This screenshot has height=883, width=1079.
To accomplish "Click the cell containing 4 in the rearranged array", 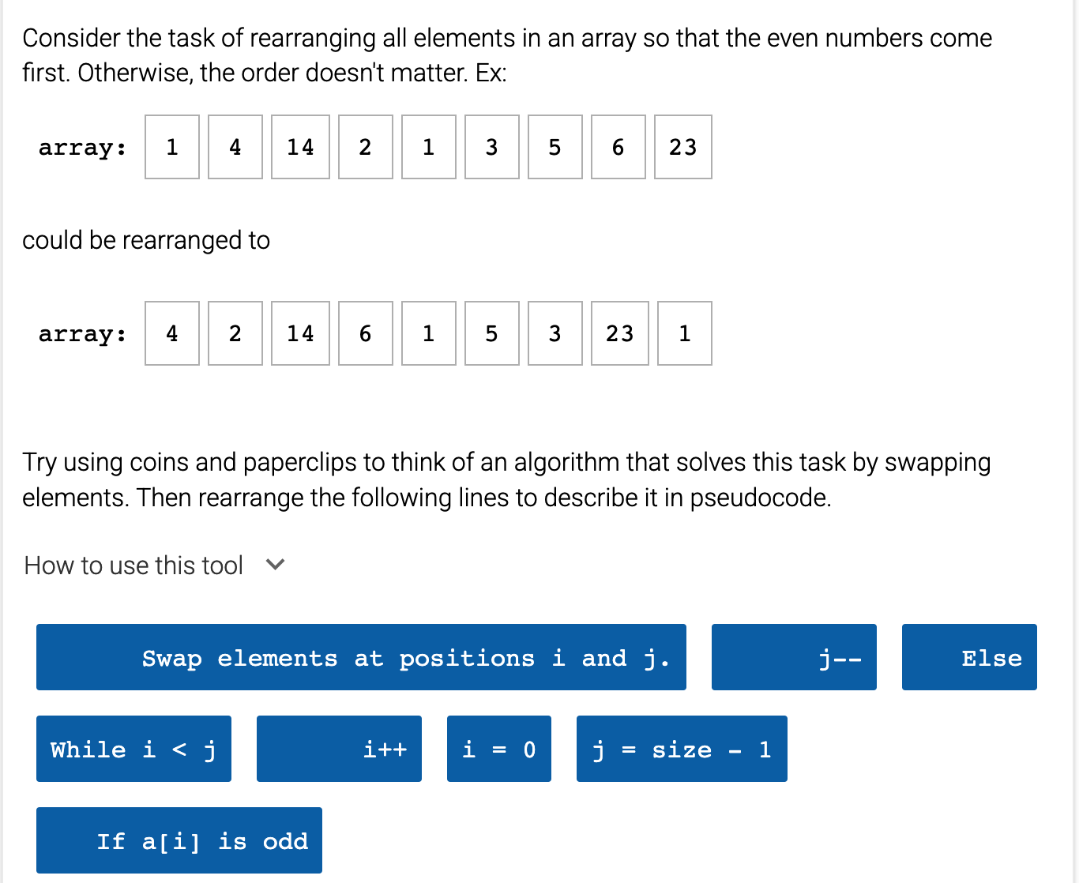I will coord(171,334).
